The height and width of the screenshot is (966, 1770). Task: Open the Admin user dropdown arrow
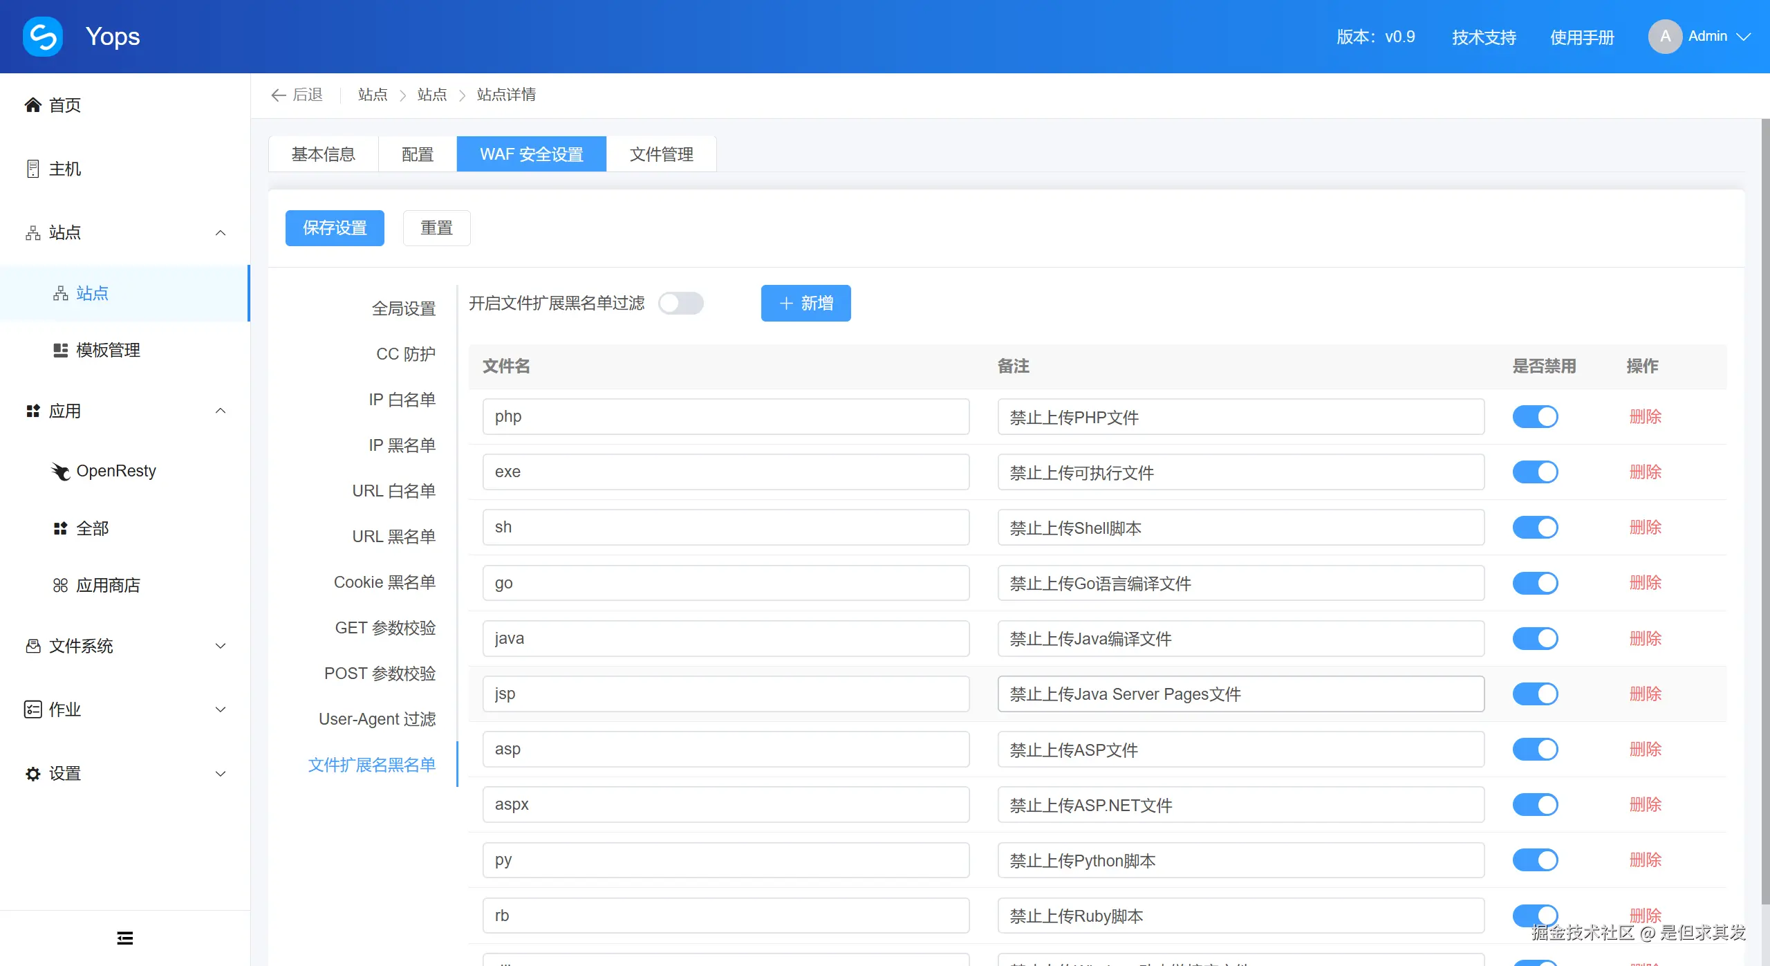(x=1744, y=37)
